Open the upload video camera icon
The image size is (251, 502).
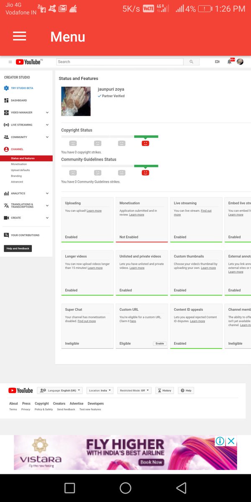pos(217,61)
